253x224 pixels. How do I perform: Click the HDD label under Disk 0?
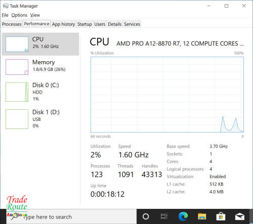tap(37, 93)
